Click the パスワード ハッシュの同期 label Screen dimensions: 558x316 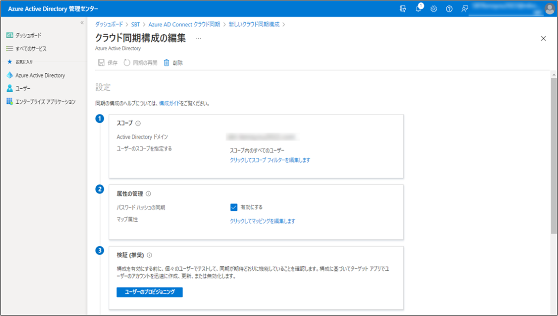[141, 207]
